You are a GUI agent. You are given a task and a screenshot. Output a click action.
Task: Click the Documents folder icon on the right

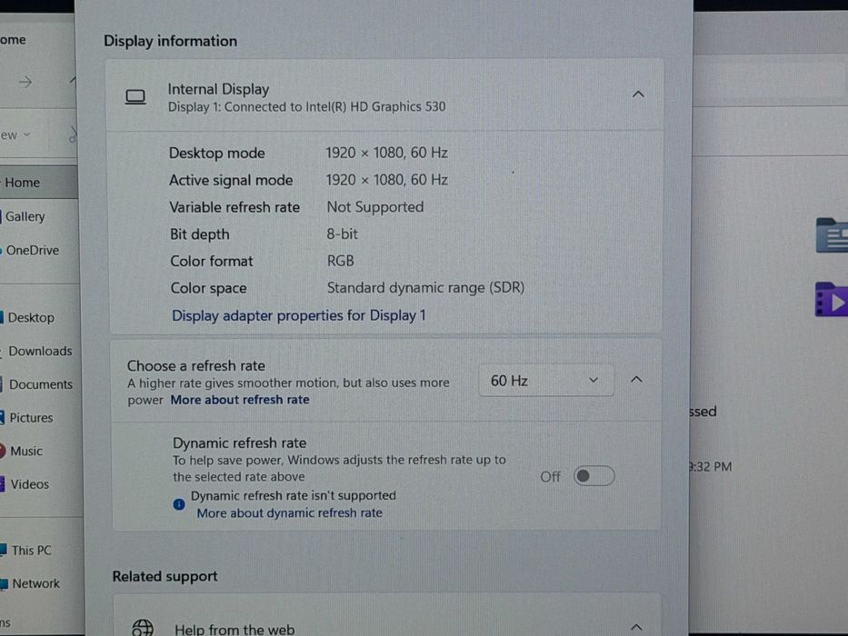[832, 235]
